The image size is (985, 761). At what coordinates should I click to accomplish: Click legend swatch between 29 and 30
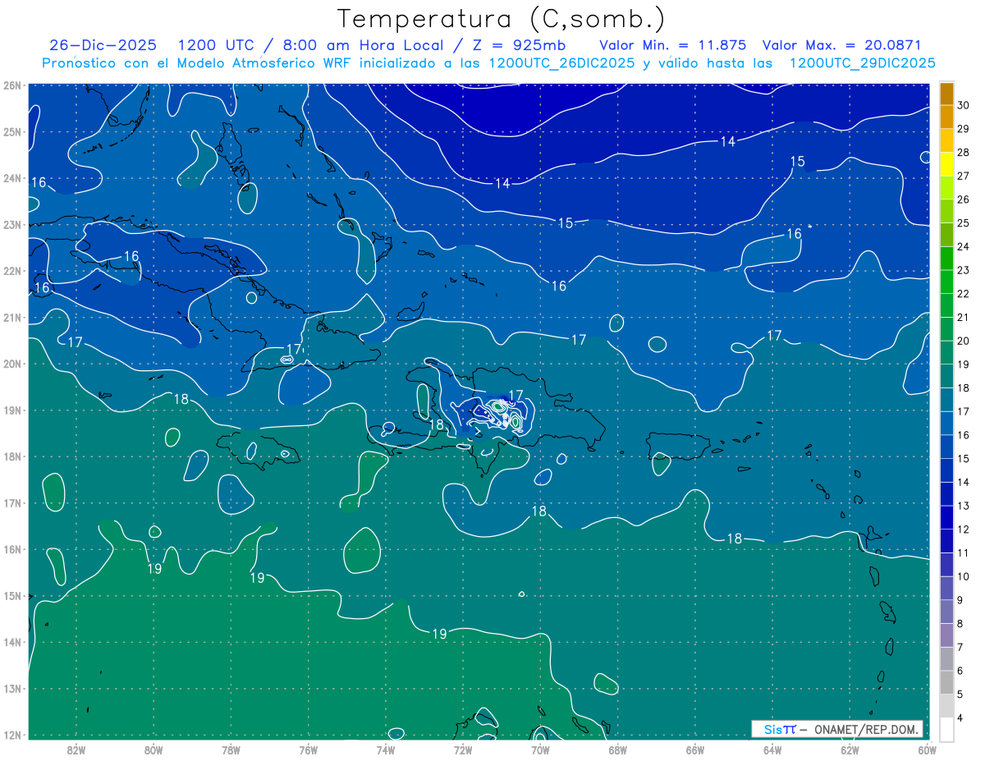coord(946,117)
